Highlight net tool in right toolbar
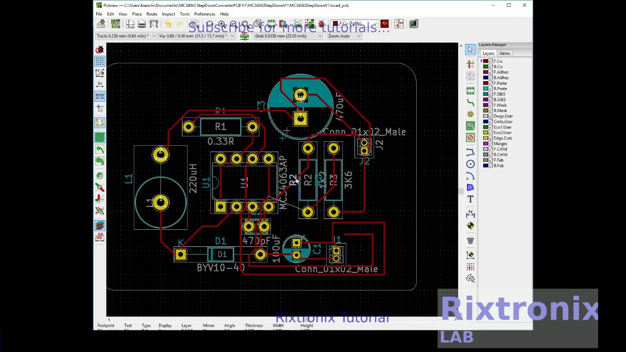Screen dimensions: 626x352 470,64
